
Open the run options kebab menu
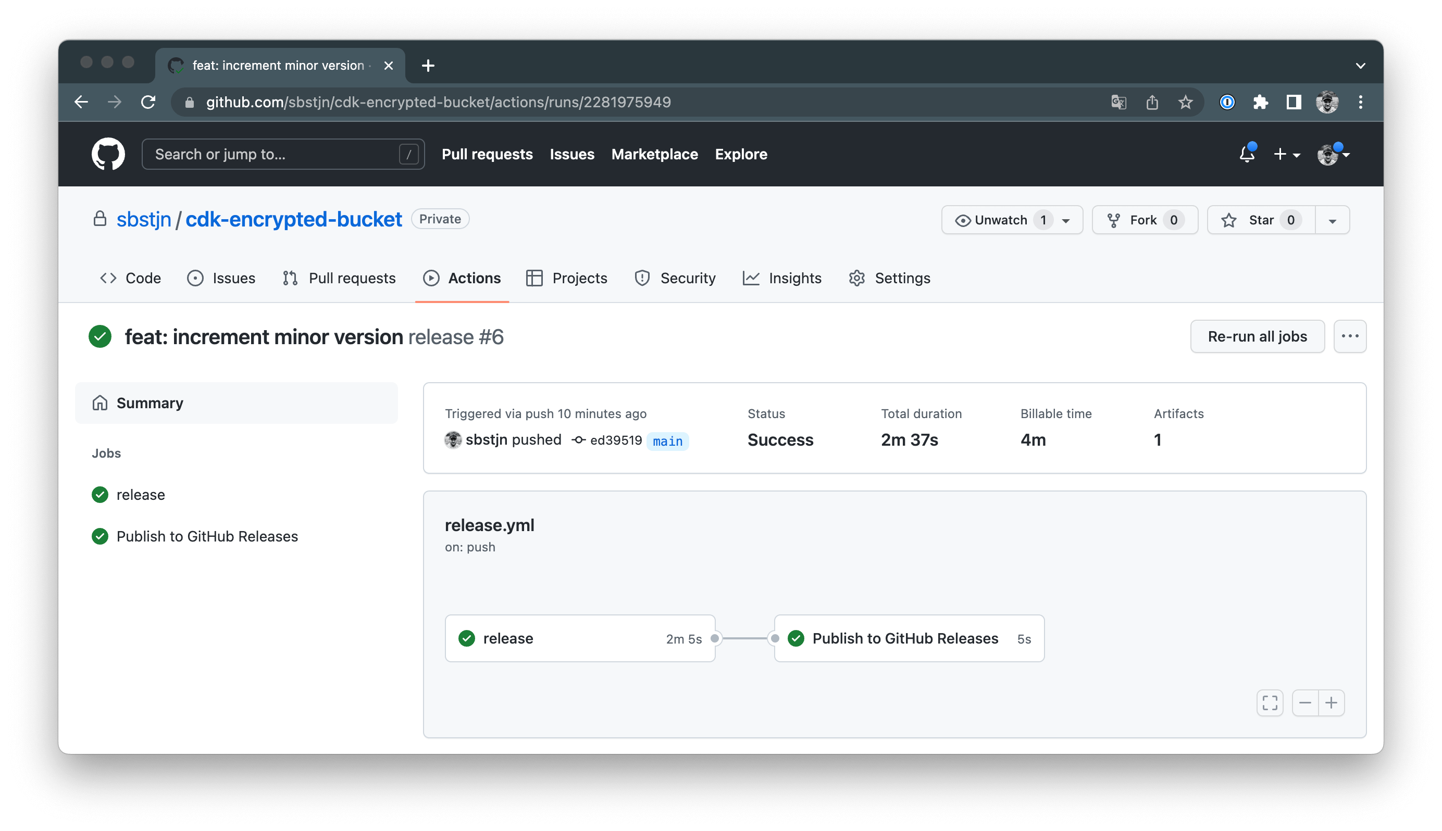click(1350, 336)
